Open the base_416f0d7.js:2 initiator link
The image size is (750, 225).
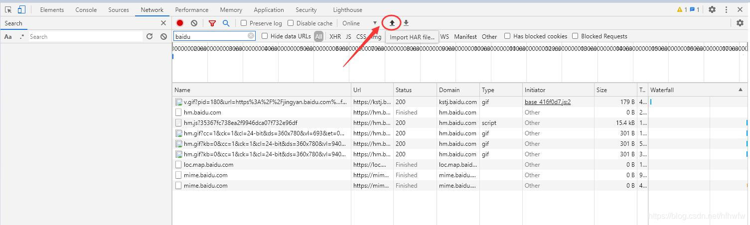tap(547, 102)
